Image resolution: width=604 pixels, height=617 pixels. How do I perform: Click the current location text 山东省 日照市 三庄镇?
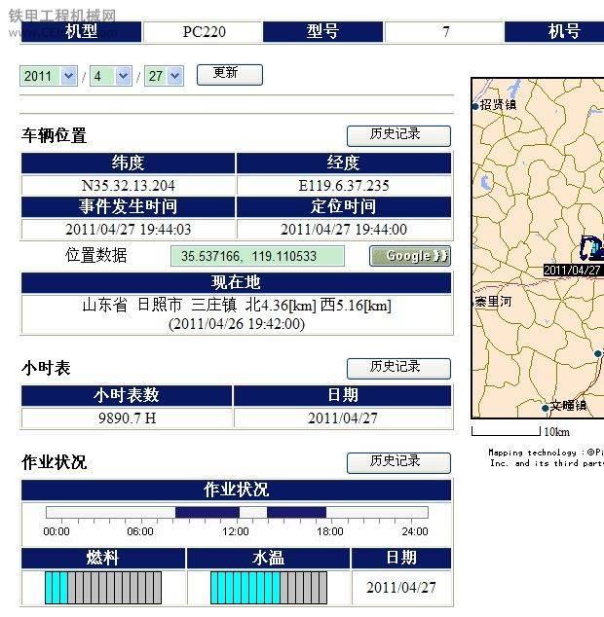pos(159,306)
